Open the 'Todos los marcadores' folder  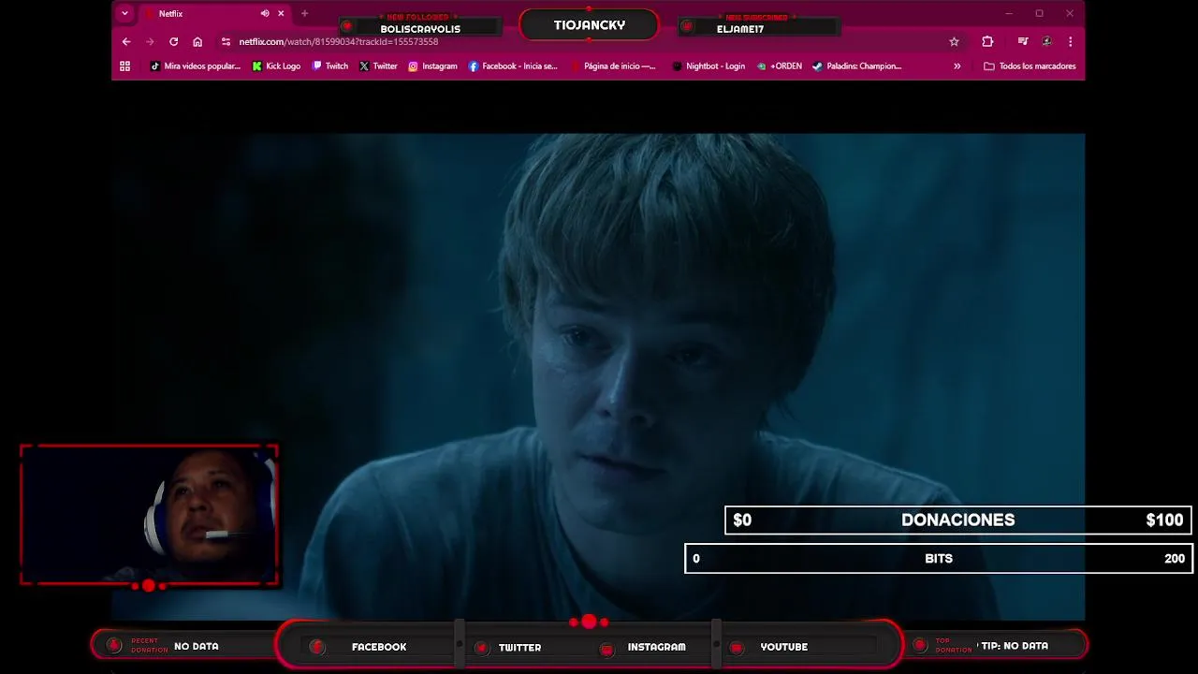pyautogui.click(x=1030, y=66)
